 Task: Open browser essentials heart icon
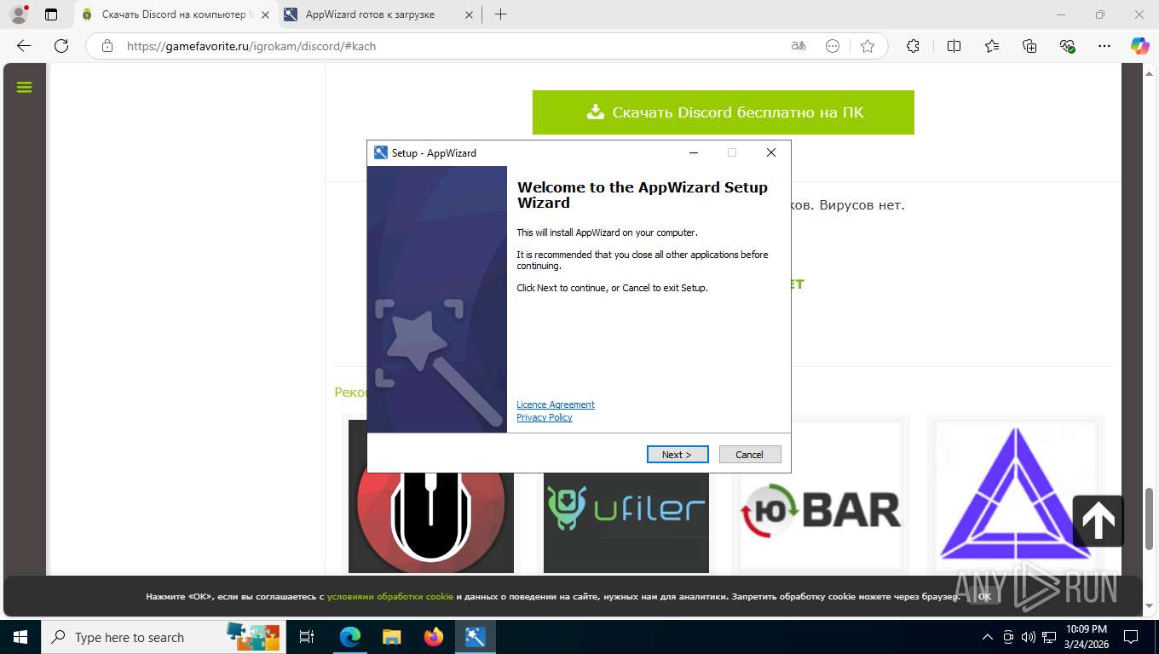(1067, 46)
